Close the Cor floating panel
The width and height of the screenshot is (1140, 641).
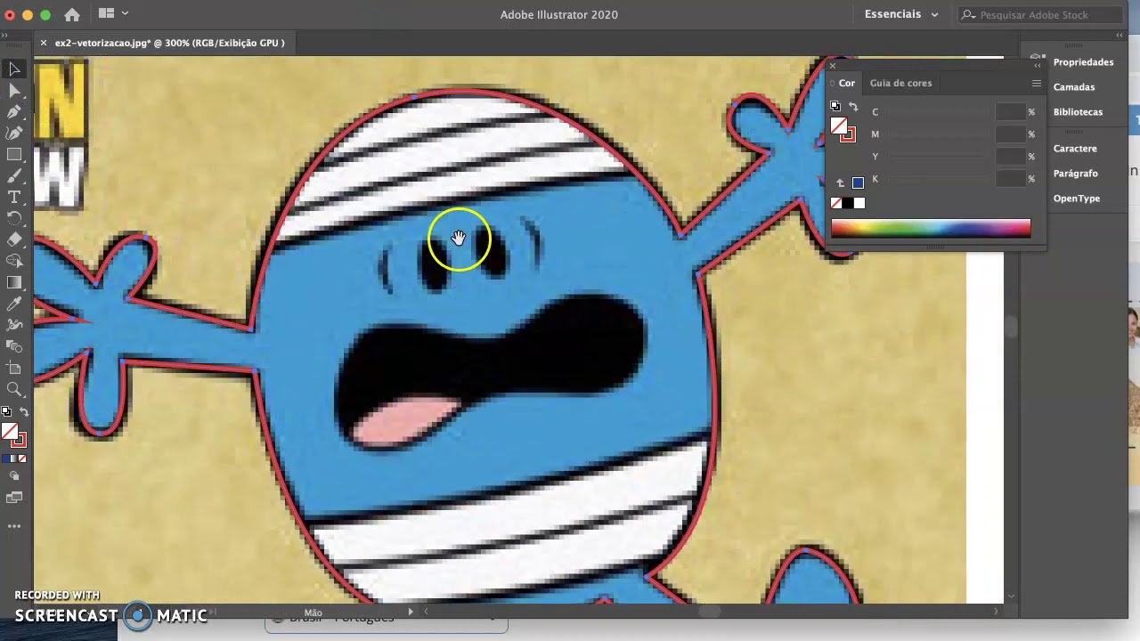click(x=833, y=66)
